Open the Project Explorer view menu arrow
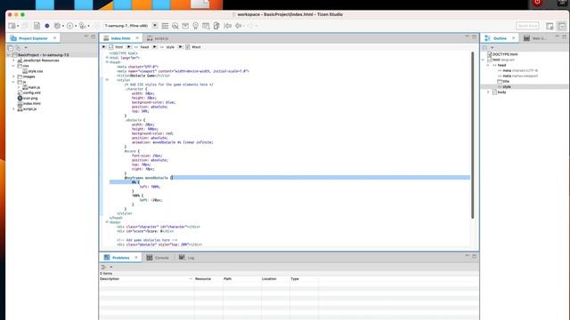 26,47
